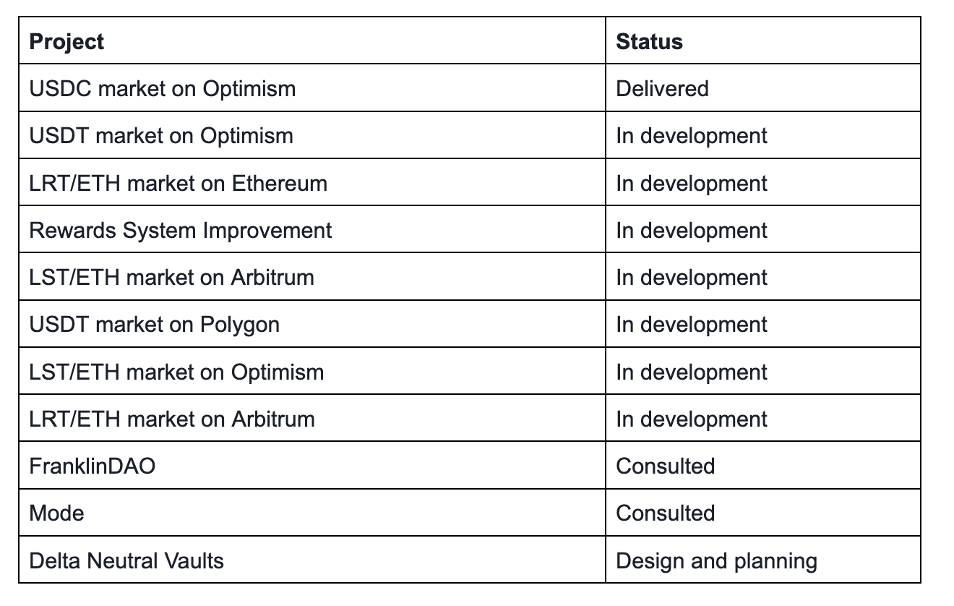Click In development status for Polygon market
Screen dimensions: 954x606
[692, 325]
